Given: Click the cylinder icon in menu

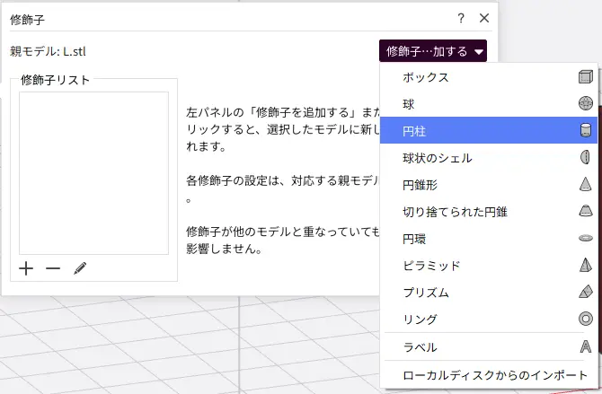Looking at the screenshot, I should (x=585, y=131).
